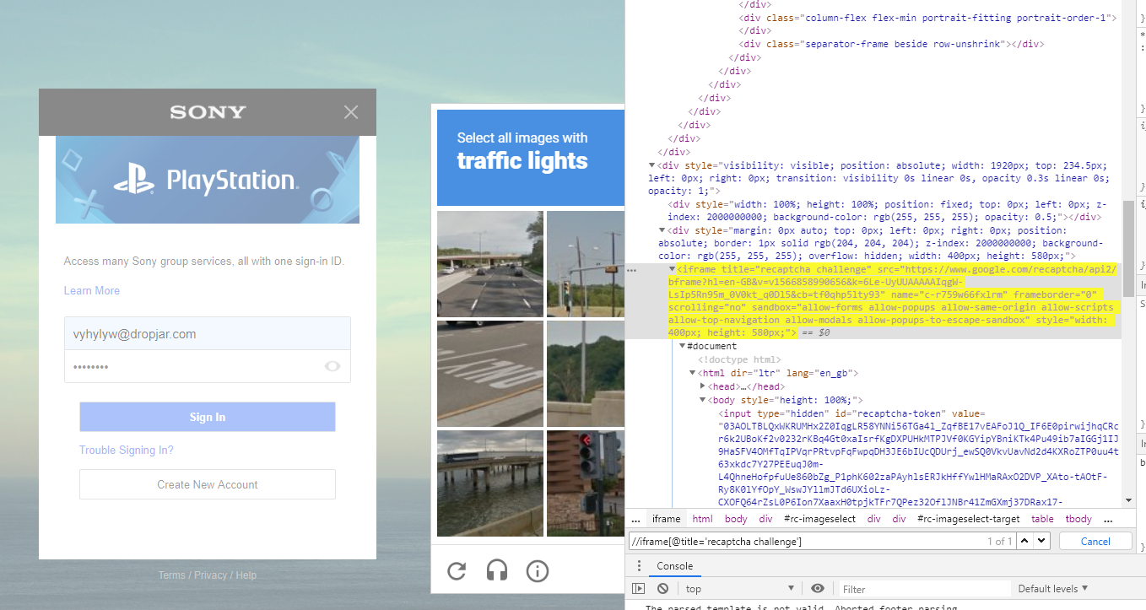Screen dimensions: 1146x610
Task: Show earlier breadcrumbs before iframe
Action: 635,519
